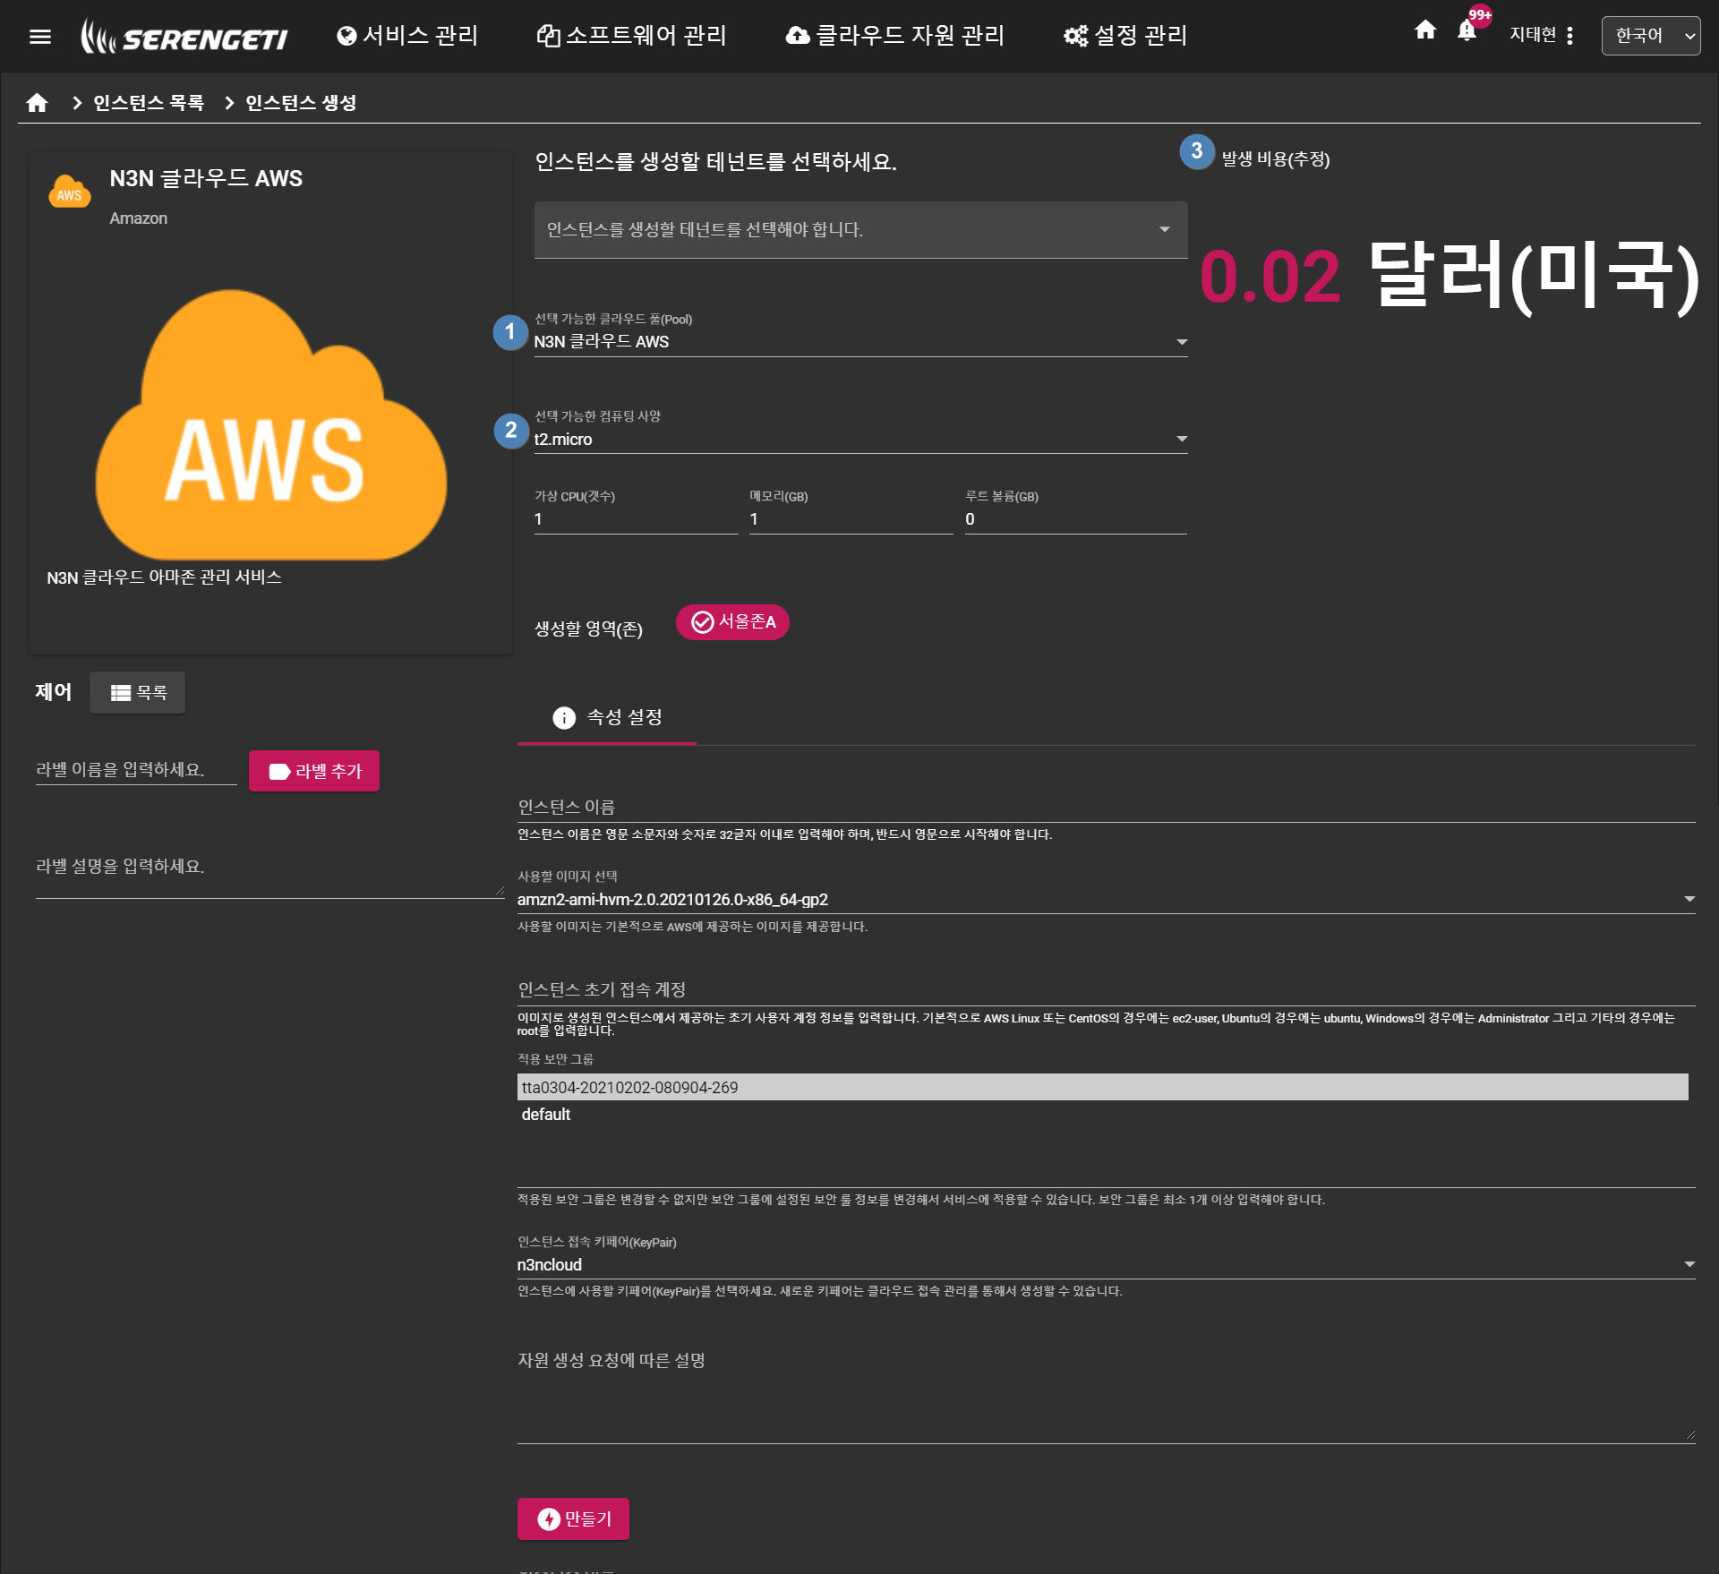
Task: Open the hamburger menu icon
Action: coord(39,37)
